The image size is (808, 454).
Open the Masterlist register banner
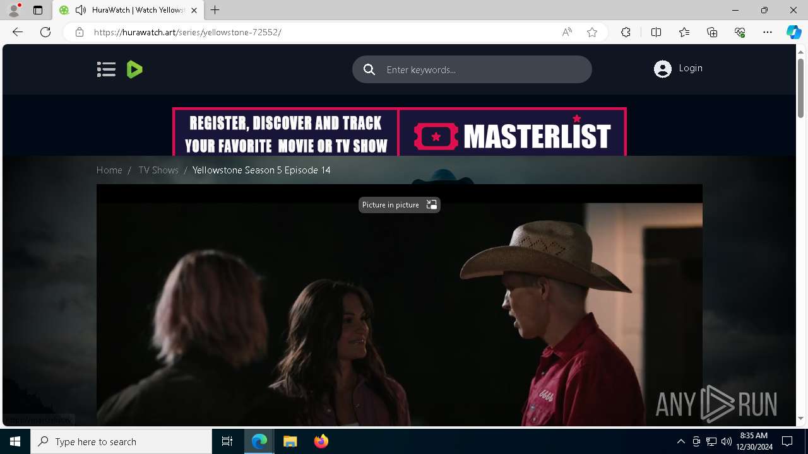coord(400,131)
